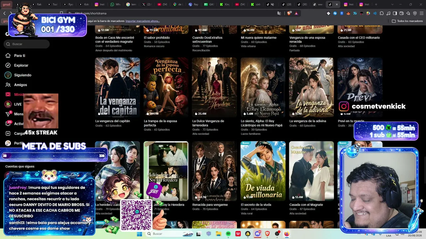Open File Explorer from the taskbar
426x239 pixels.
[218, 234]
